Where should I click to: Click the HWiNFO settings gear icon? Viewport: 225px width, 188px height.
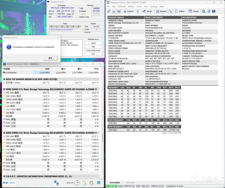point(91,183)
